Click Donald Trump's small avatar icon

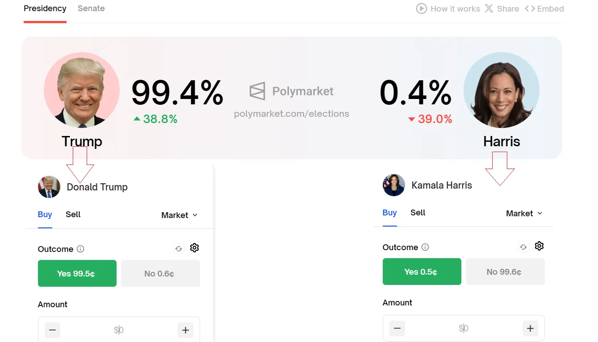49,187
